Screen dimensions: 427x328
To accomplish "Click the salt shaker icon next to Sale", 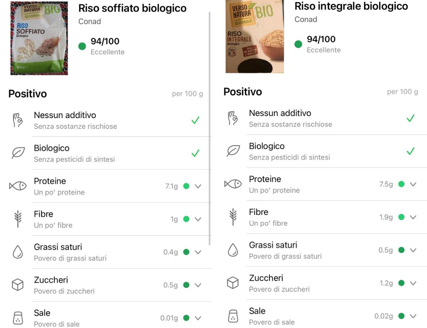I will click(x=18, y=317).
